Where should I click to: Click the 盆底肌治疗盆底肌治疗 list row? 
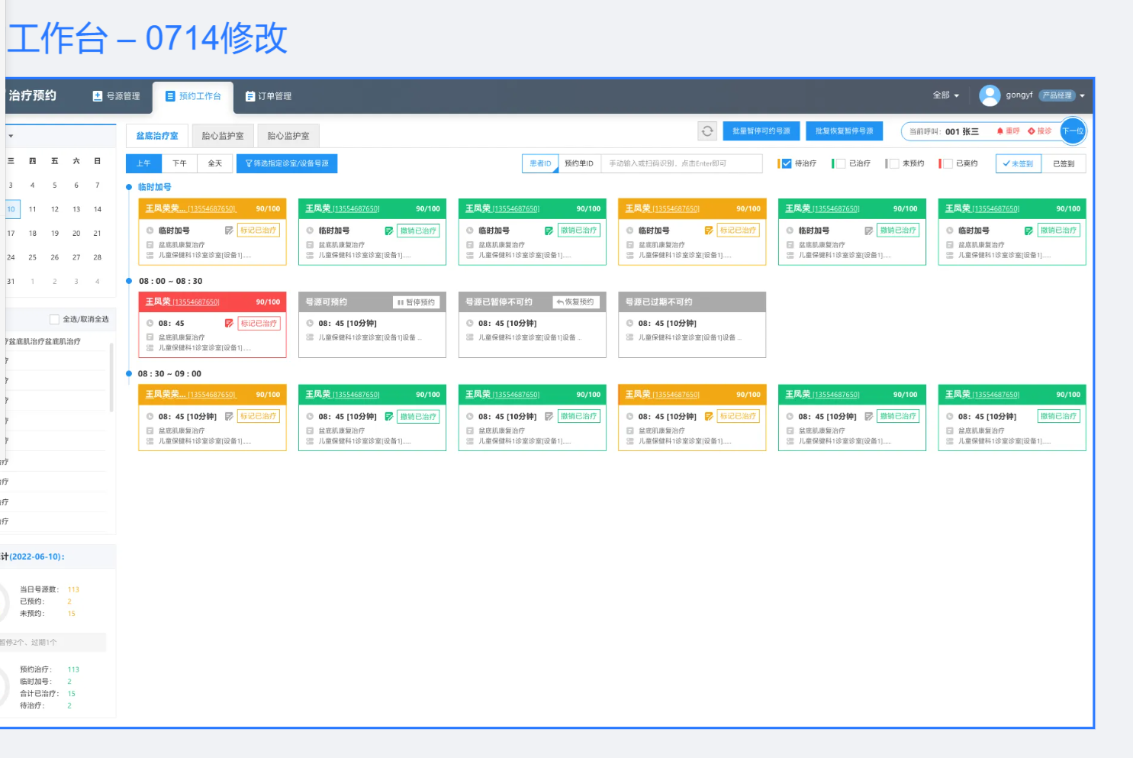point(55,341)
